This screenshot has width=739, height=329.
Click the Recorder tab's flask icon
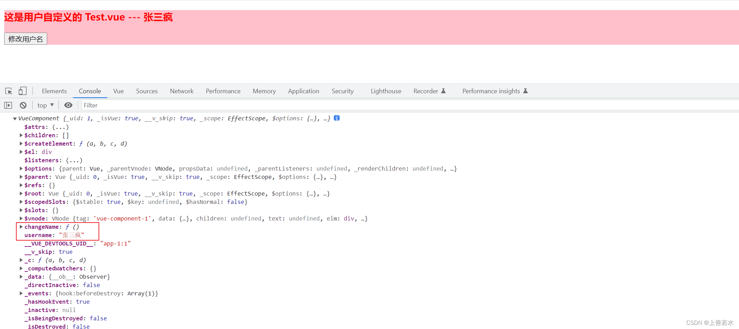(x=443, y=91)
